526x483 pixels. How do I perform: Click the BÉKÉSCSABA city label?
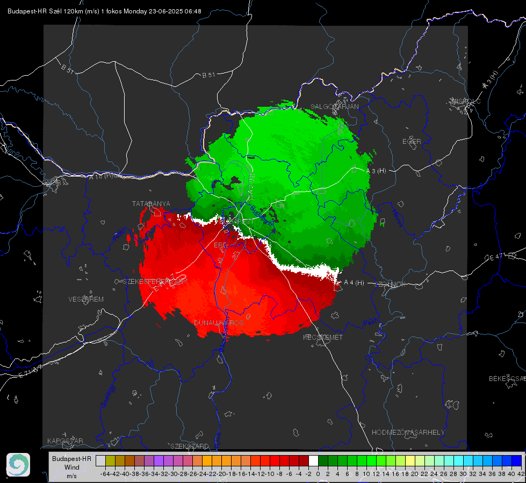tap(507, 378)
